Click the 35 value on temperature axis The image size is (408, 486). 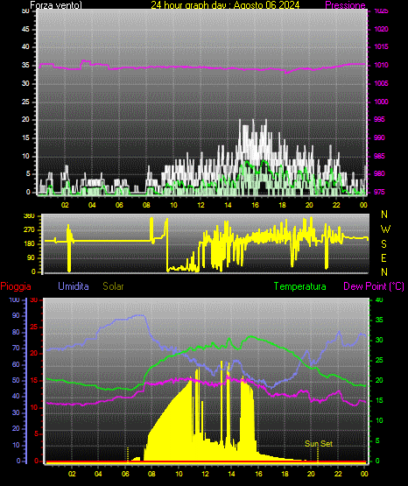coord(379,320)
